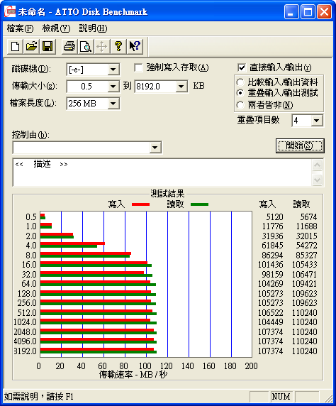Viewport: 336px width, 406px height.
Task: Open the 檢視(V) menu
Action: tap(56, 28)
